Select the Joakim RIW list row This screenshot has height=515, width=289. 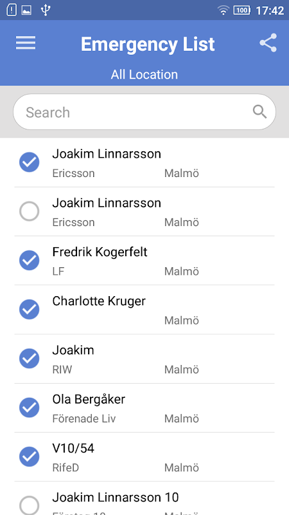pyautogui.click(x=144, y=359)
